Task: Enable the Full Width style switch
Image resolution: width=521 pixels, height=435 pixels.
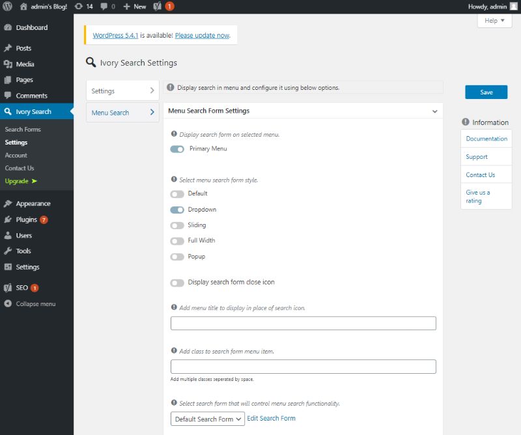Action: click(x=177, y=241)
